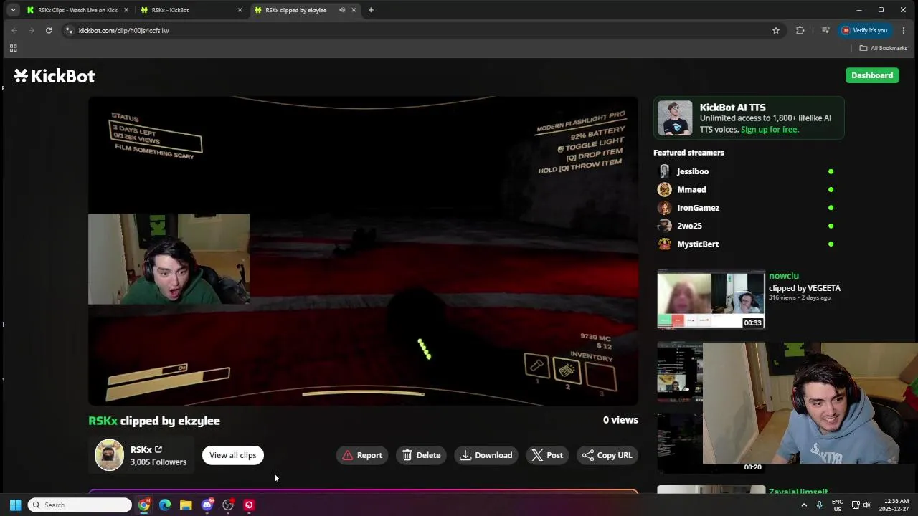Click Mmaed avatar icon

pyautogui.click(x=664, y=189)
